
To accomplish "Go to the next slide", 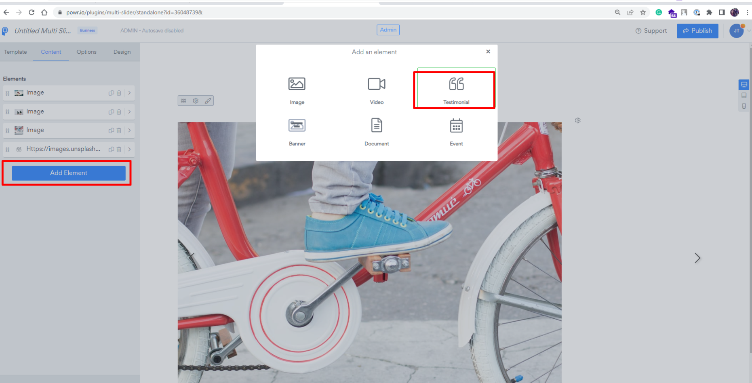I will click(697, 258).
